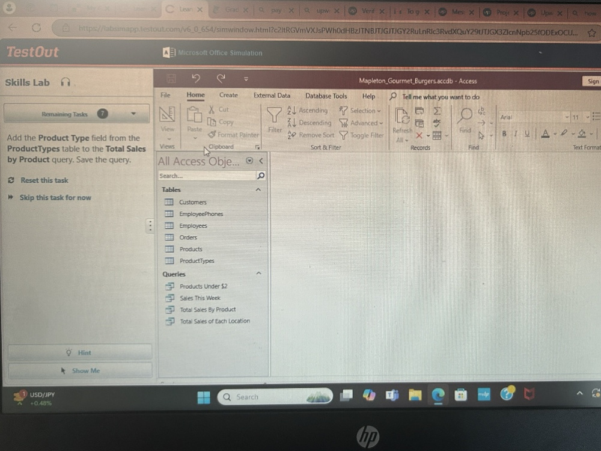
Task: Open the View button in Views group
Action: point(167,122)
